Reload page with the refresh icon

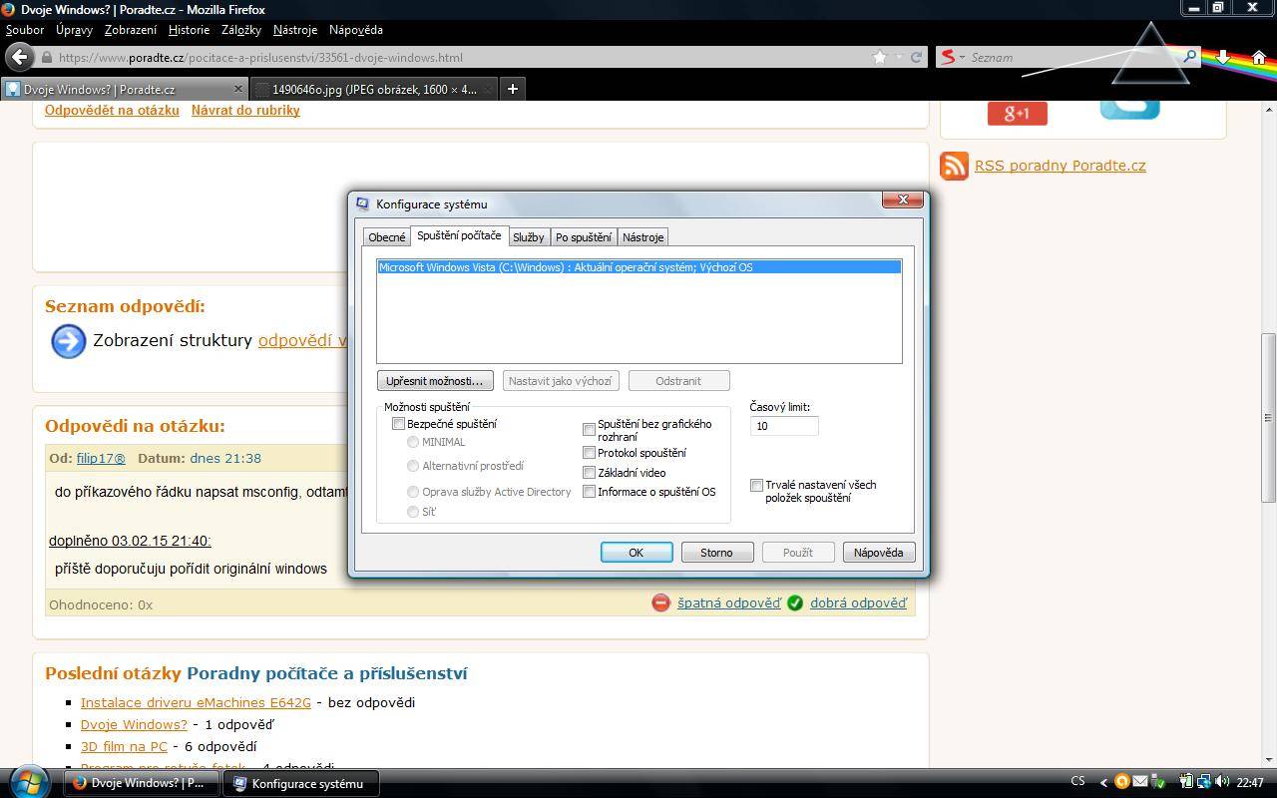[x=916, y=57]
